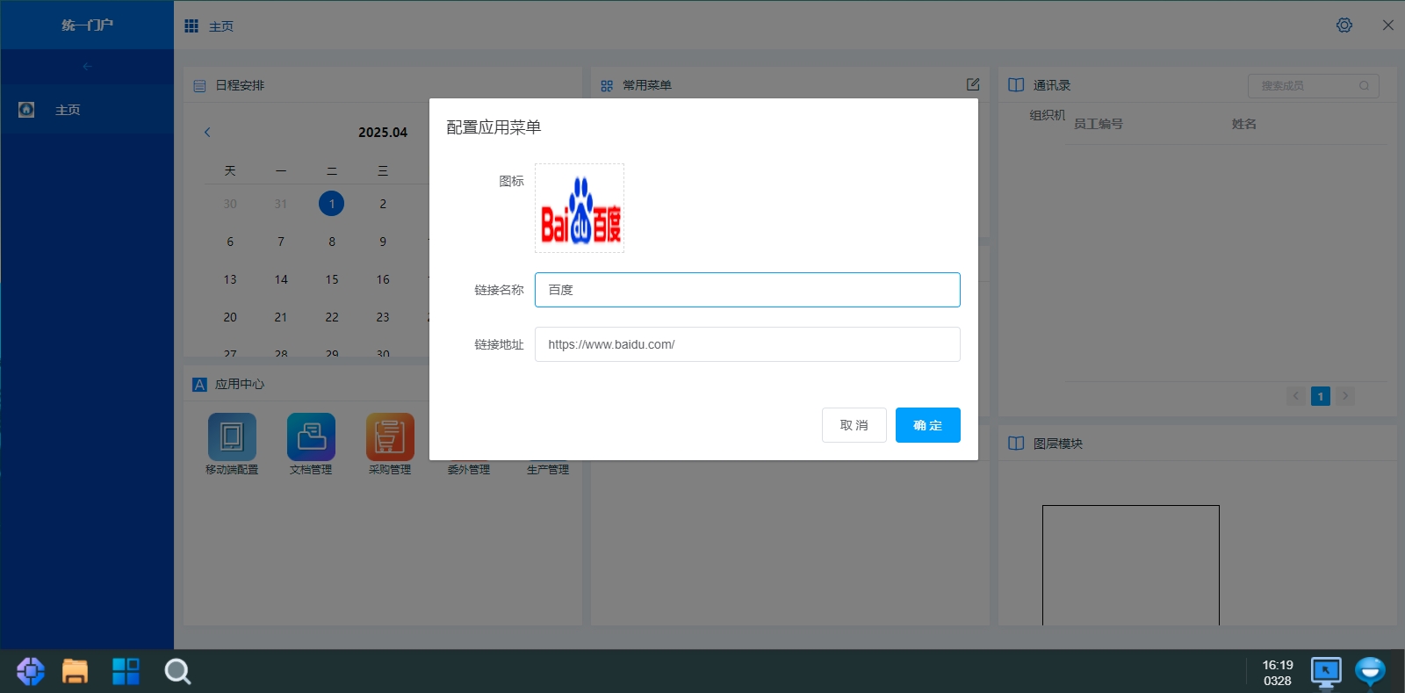
Task: Go to previous page in 通讯录 pagination
Action: pos(1296,396)
